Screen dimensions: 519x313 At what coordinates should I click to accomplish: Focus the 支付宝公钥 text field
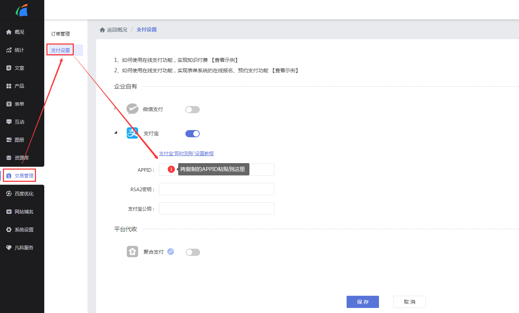(x=216, y=208)
